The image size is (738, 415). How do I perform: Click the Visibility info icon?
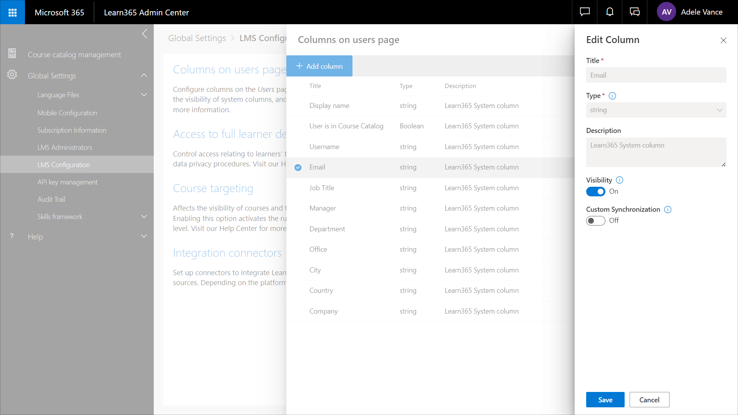click(619, 180)
